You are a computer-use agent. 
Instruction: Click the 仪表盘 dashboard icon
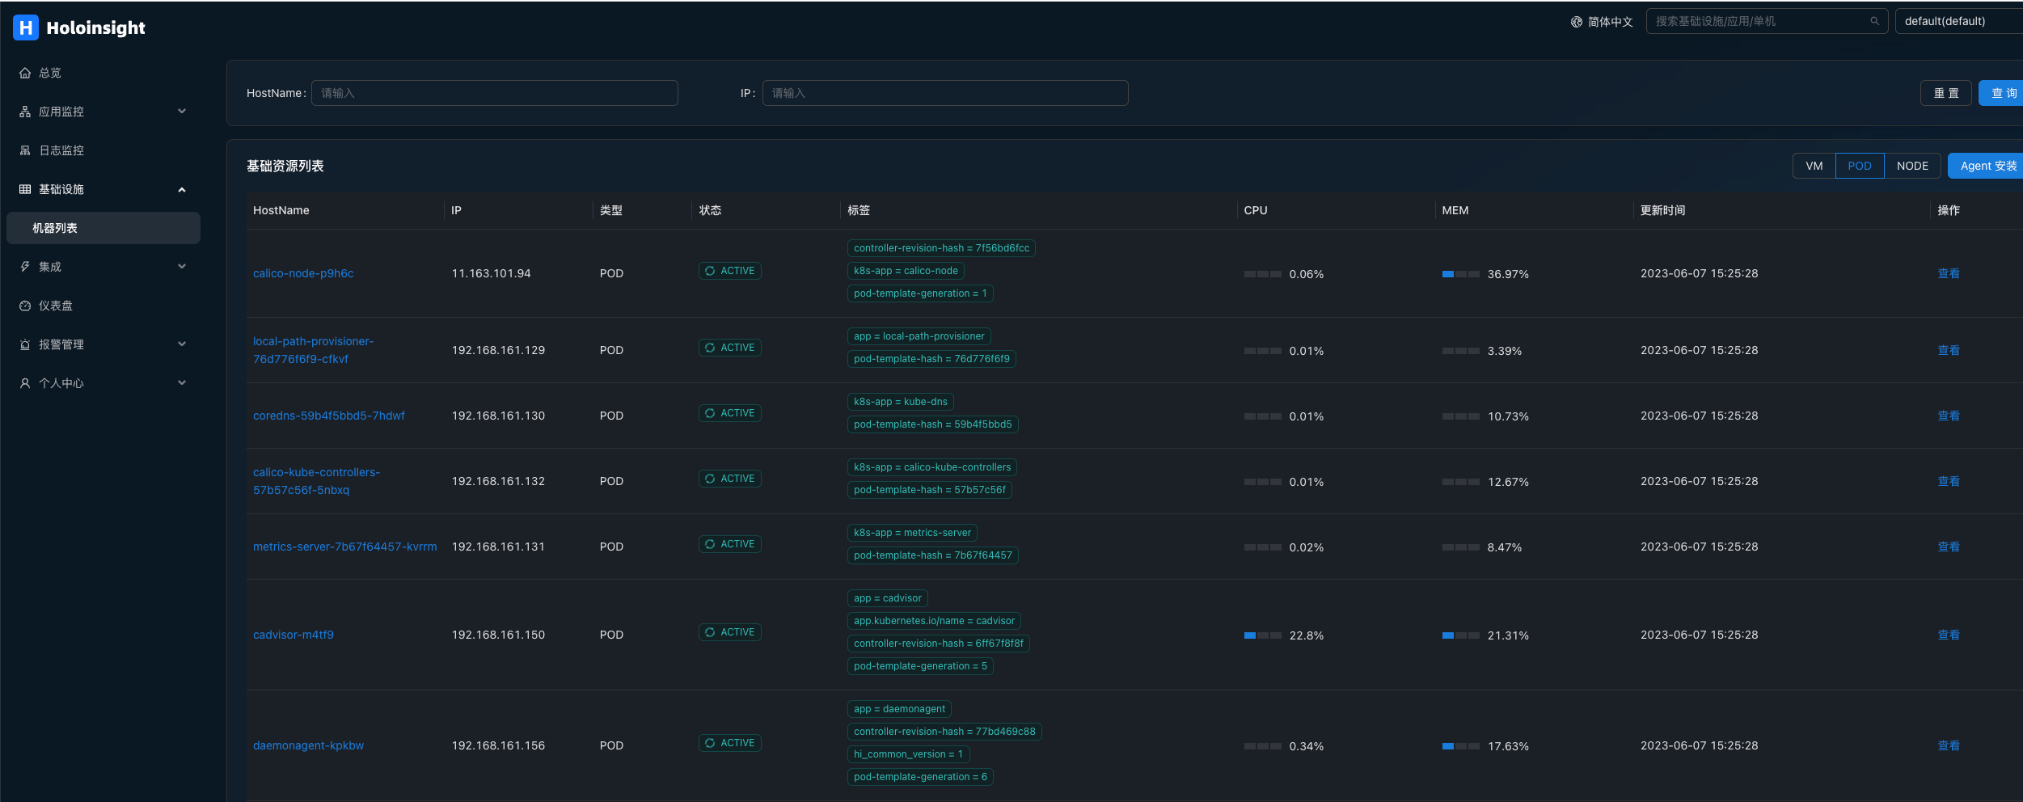[25, 306]
